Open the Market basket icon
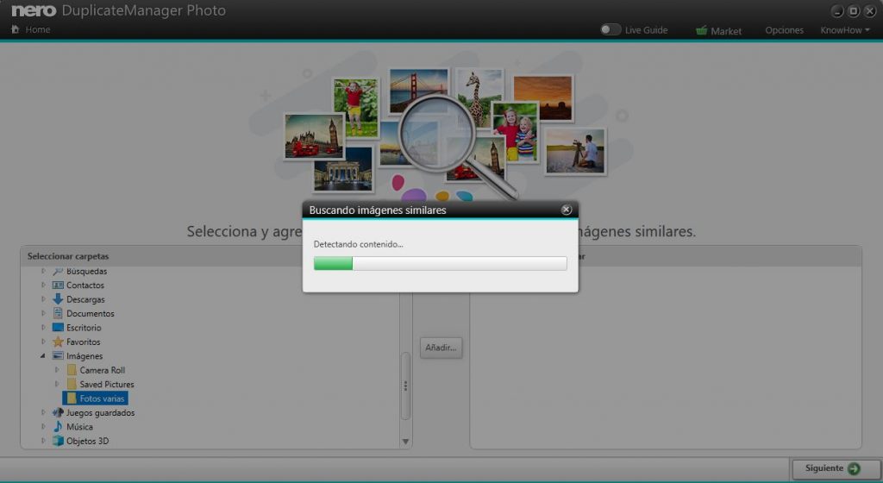This screenshot has width=883, height=483. [701, 30]
